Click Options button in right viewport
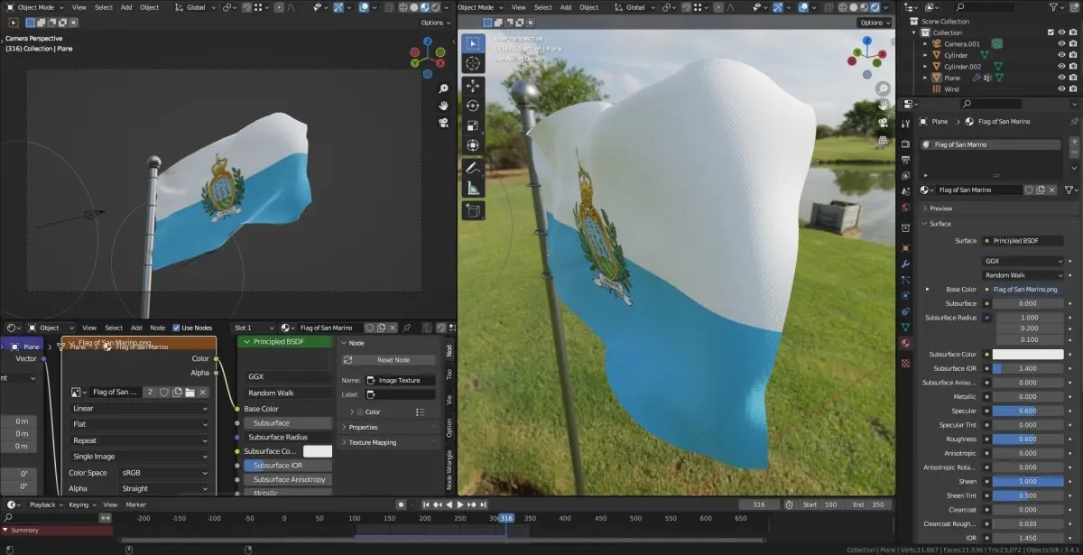Viewport: 1083px width, 555px height. pyautogui.click(x=874, y=23)
